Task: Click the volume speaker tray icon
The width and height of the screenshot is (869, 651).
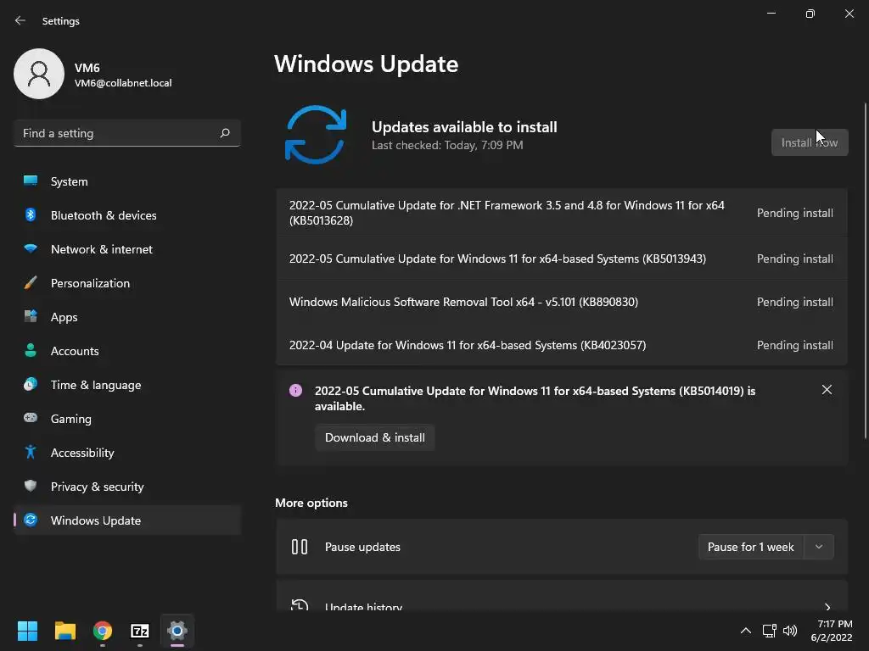Action: click(x=790, y=631)
